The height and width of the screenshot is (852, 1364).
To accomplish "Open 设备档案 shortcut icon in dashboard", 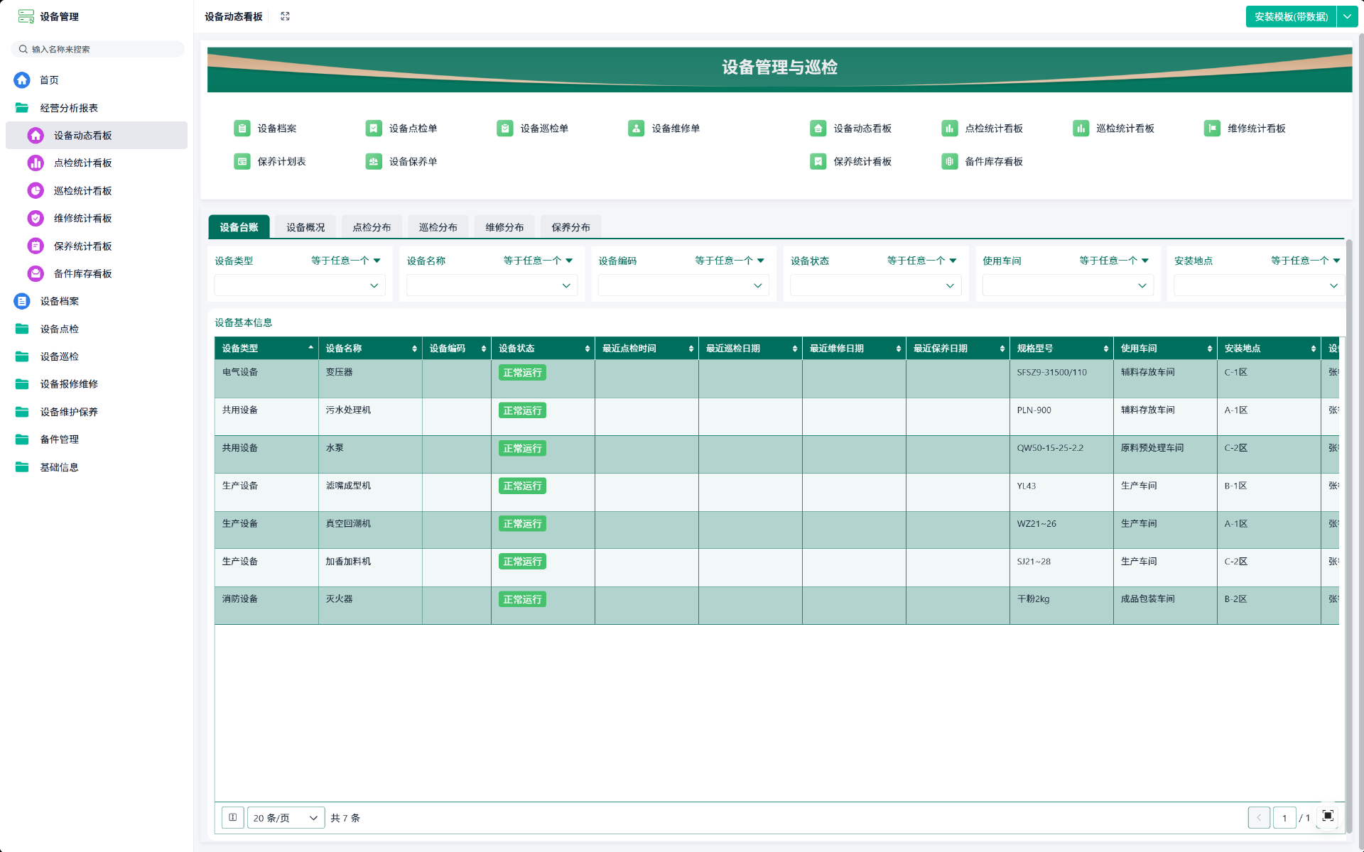I will tap(242, 129).
